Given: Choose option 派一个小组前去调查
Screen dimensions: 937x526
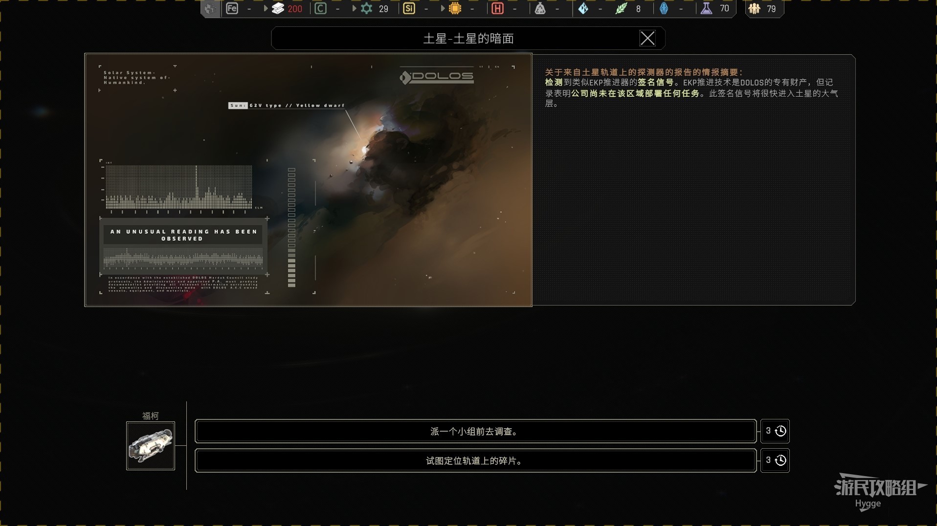Looking at the screenshot, I should tap(475, 431).
